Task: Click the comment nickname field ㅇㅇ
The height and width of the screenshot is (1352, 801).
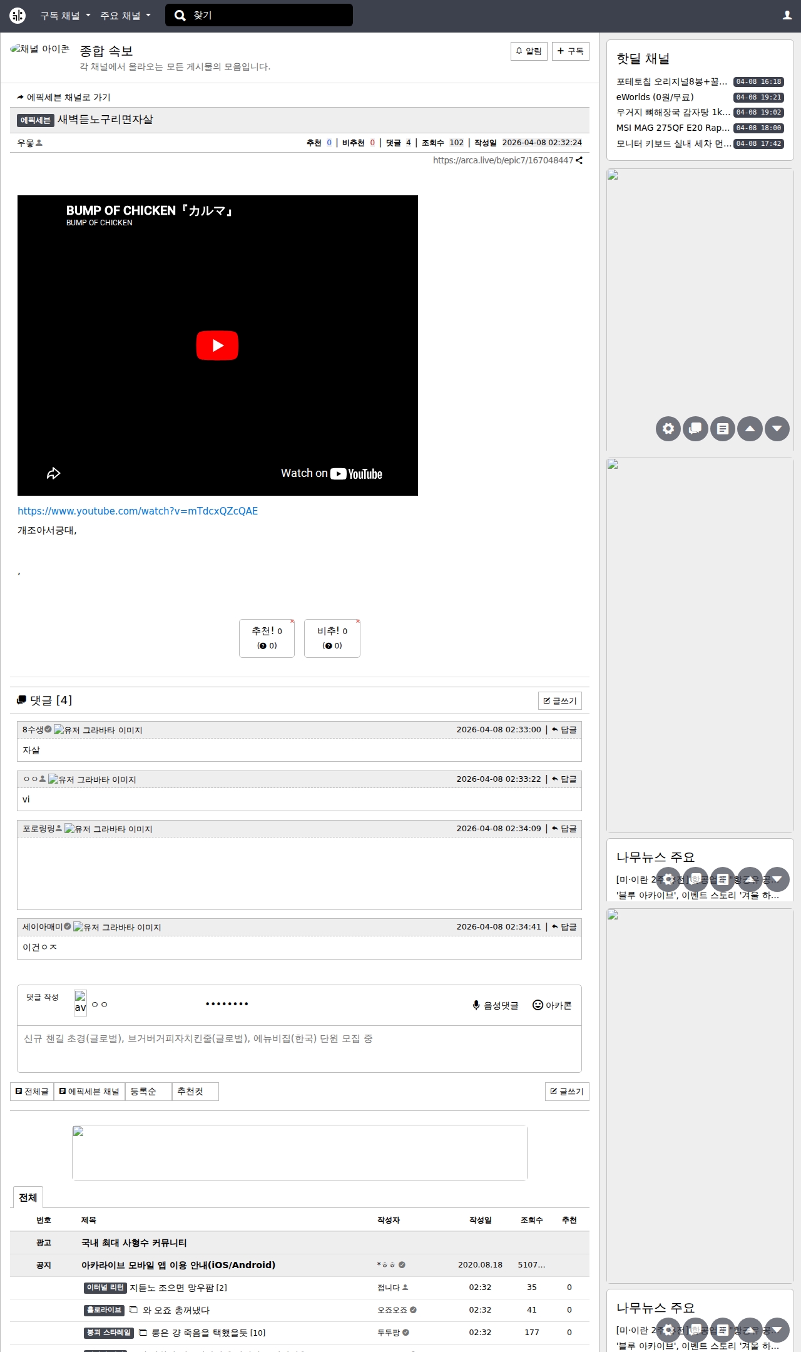Action: 143,1004
